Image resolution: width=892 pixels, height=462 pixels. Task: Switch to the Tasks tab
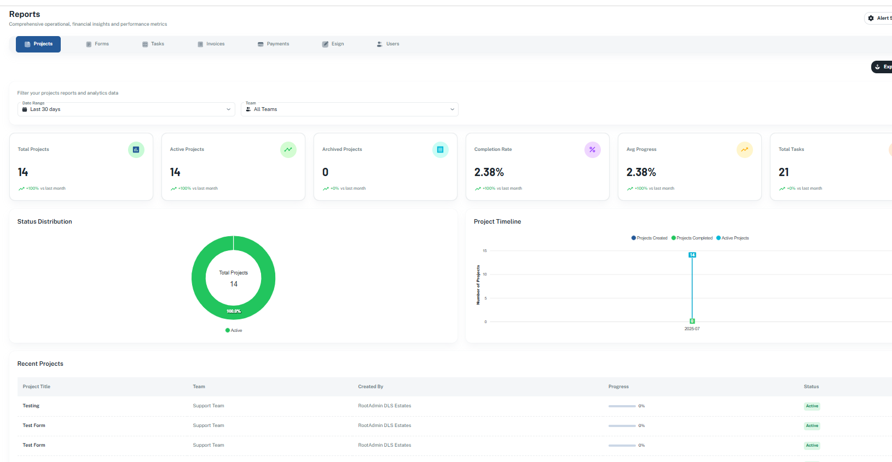tap(153, 44)
